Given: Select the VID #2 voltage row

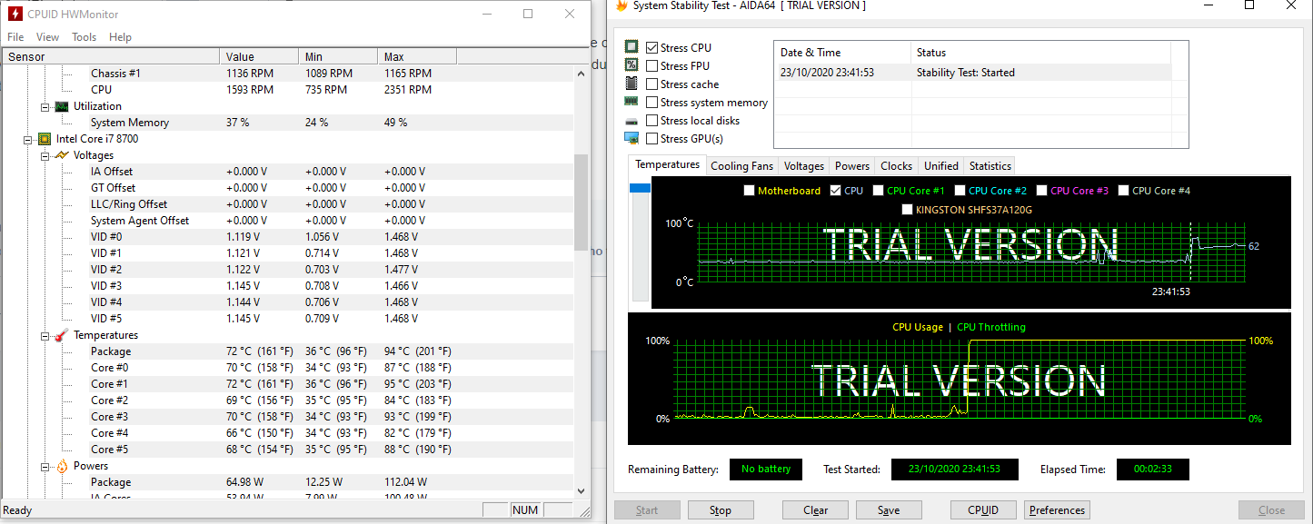Looking at the screenshot, I should (287, 270).
